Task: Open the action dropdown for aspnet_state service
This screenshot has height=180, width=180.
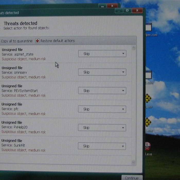Action: (x=102, y=53)
